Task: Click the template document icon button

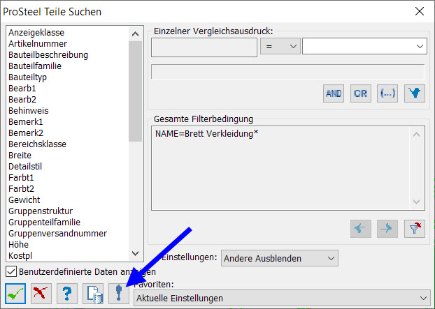Action: (93, 293)
